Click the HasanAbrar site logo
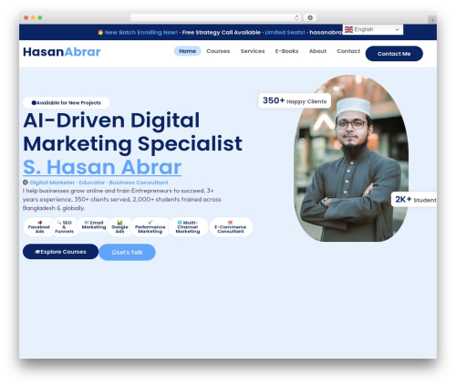Image resolution: width=456 pixels, height=386 pixels. (62, 52)
